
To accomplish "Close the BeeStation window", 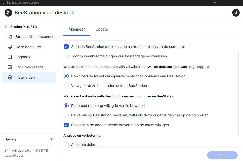I will pyautogui.click(x=238, y=3).
